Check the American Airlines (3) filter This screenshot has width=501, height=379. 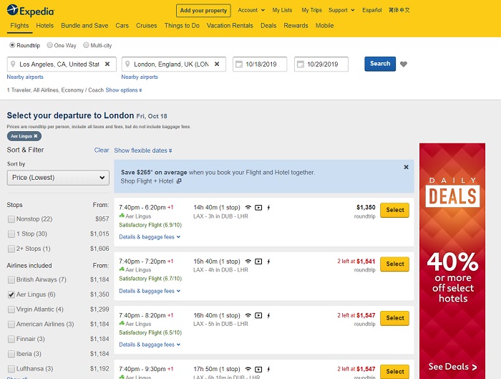coord(11,325)
